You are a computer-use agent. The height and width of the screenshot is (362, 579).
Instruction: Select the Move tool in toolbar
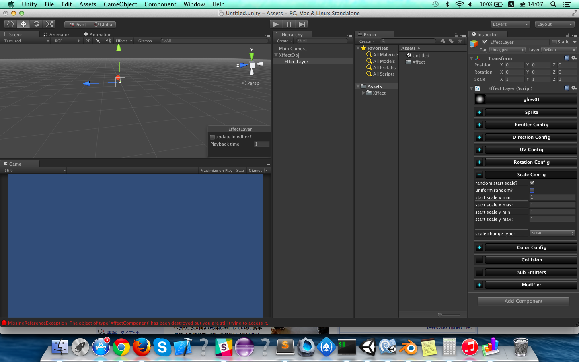23,24
